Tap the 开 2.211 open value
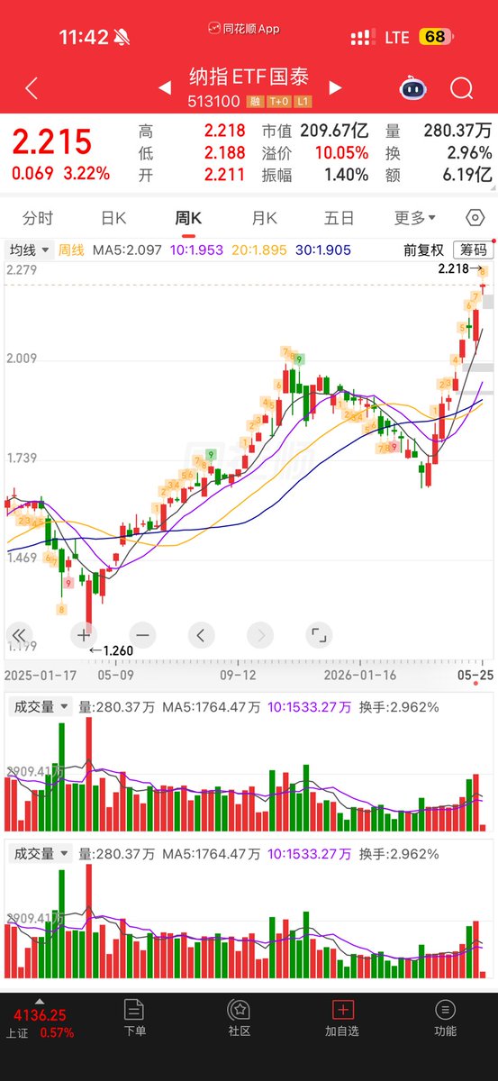 click(191, 175)
